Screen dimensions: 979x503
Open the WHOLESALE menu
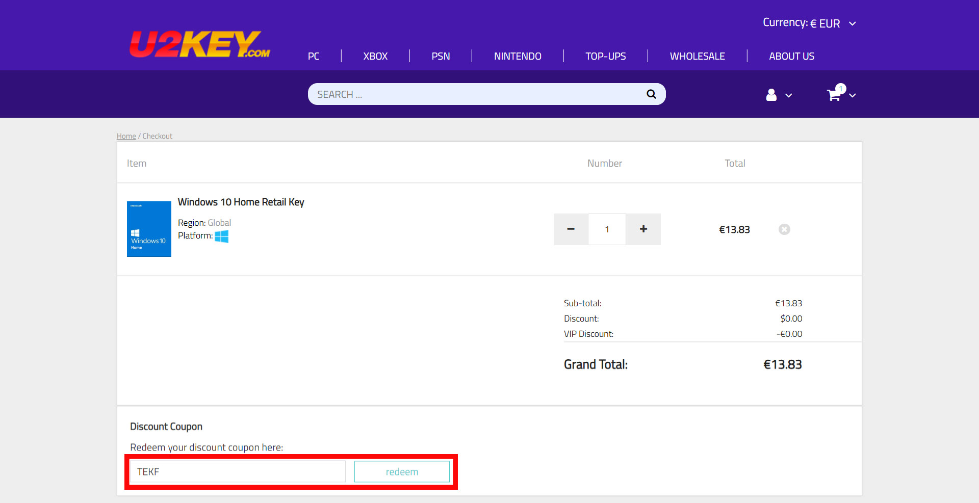(697, 56)
